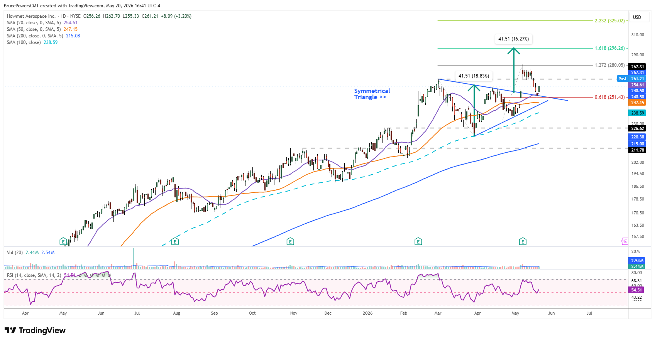The image size is (655, 342).
Task: Click the TradingView logo
Action: (x=35, y=330)
